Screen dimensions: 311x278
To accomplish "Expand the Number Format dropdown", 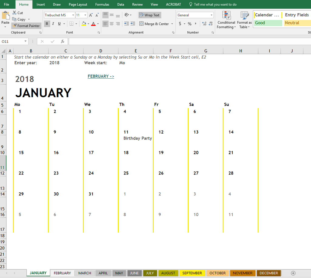I will pos(212,15).
